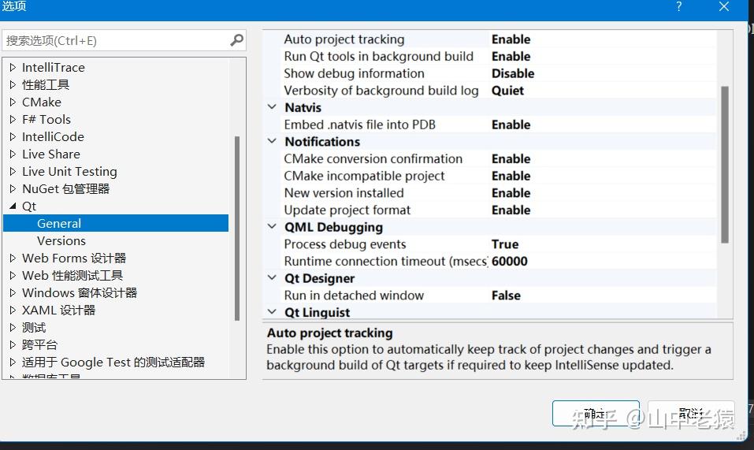The width and height of the screenshot is (754, 450).
Task: Select the General item under Qt
Action: pos(115,223)
